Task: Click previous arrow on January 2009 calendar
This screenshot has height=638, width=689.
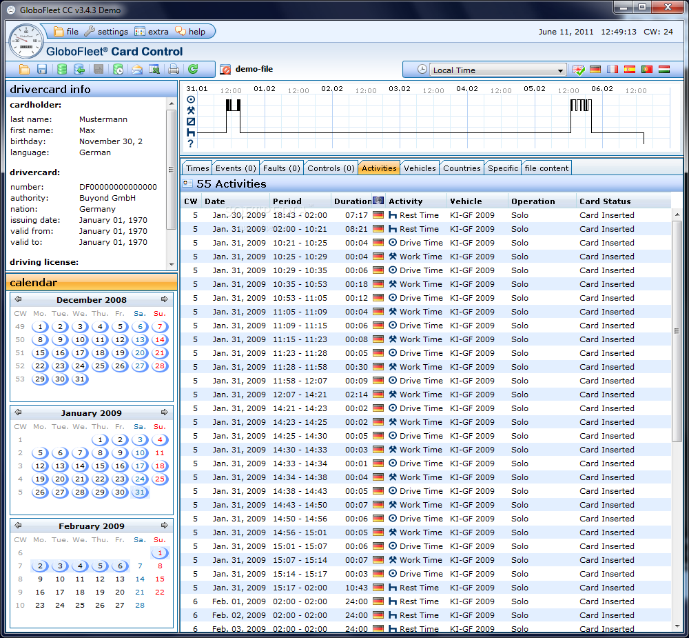Action: coord(18,412)
